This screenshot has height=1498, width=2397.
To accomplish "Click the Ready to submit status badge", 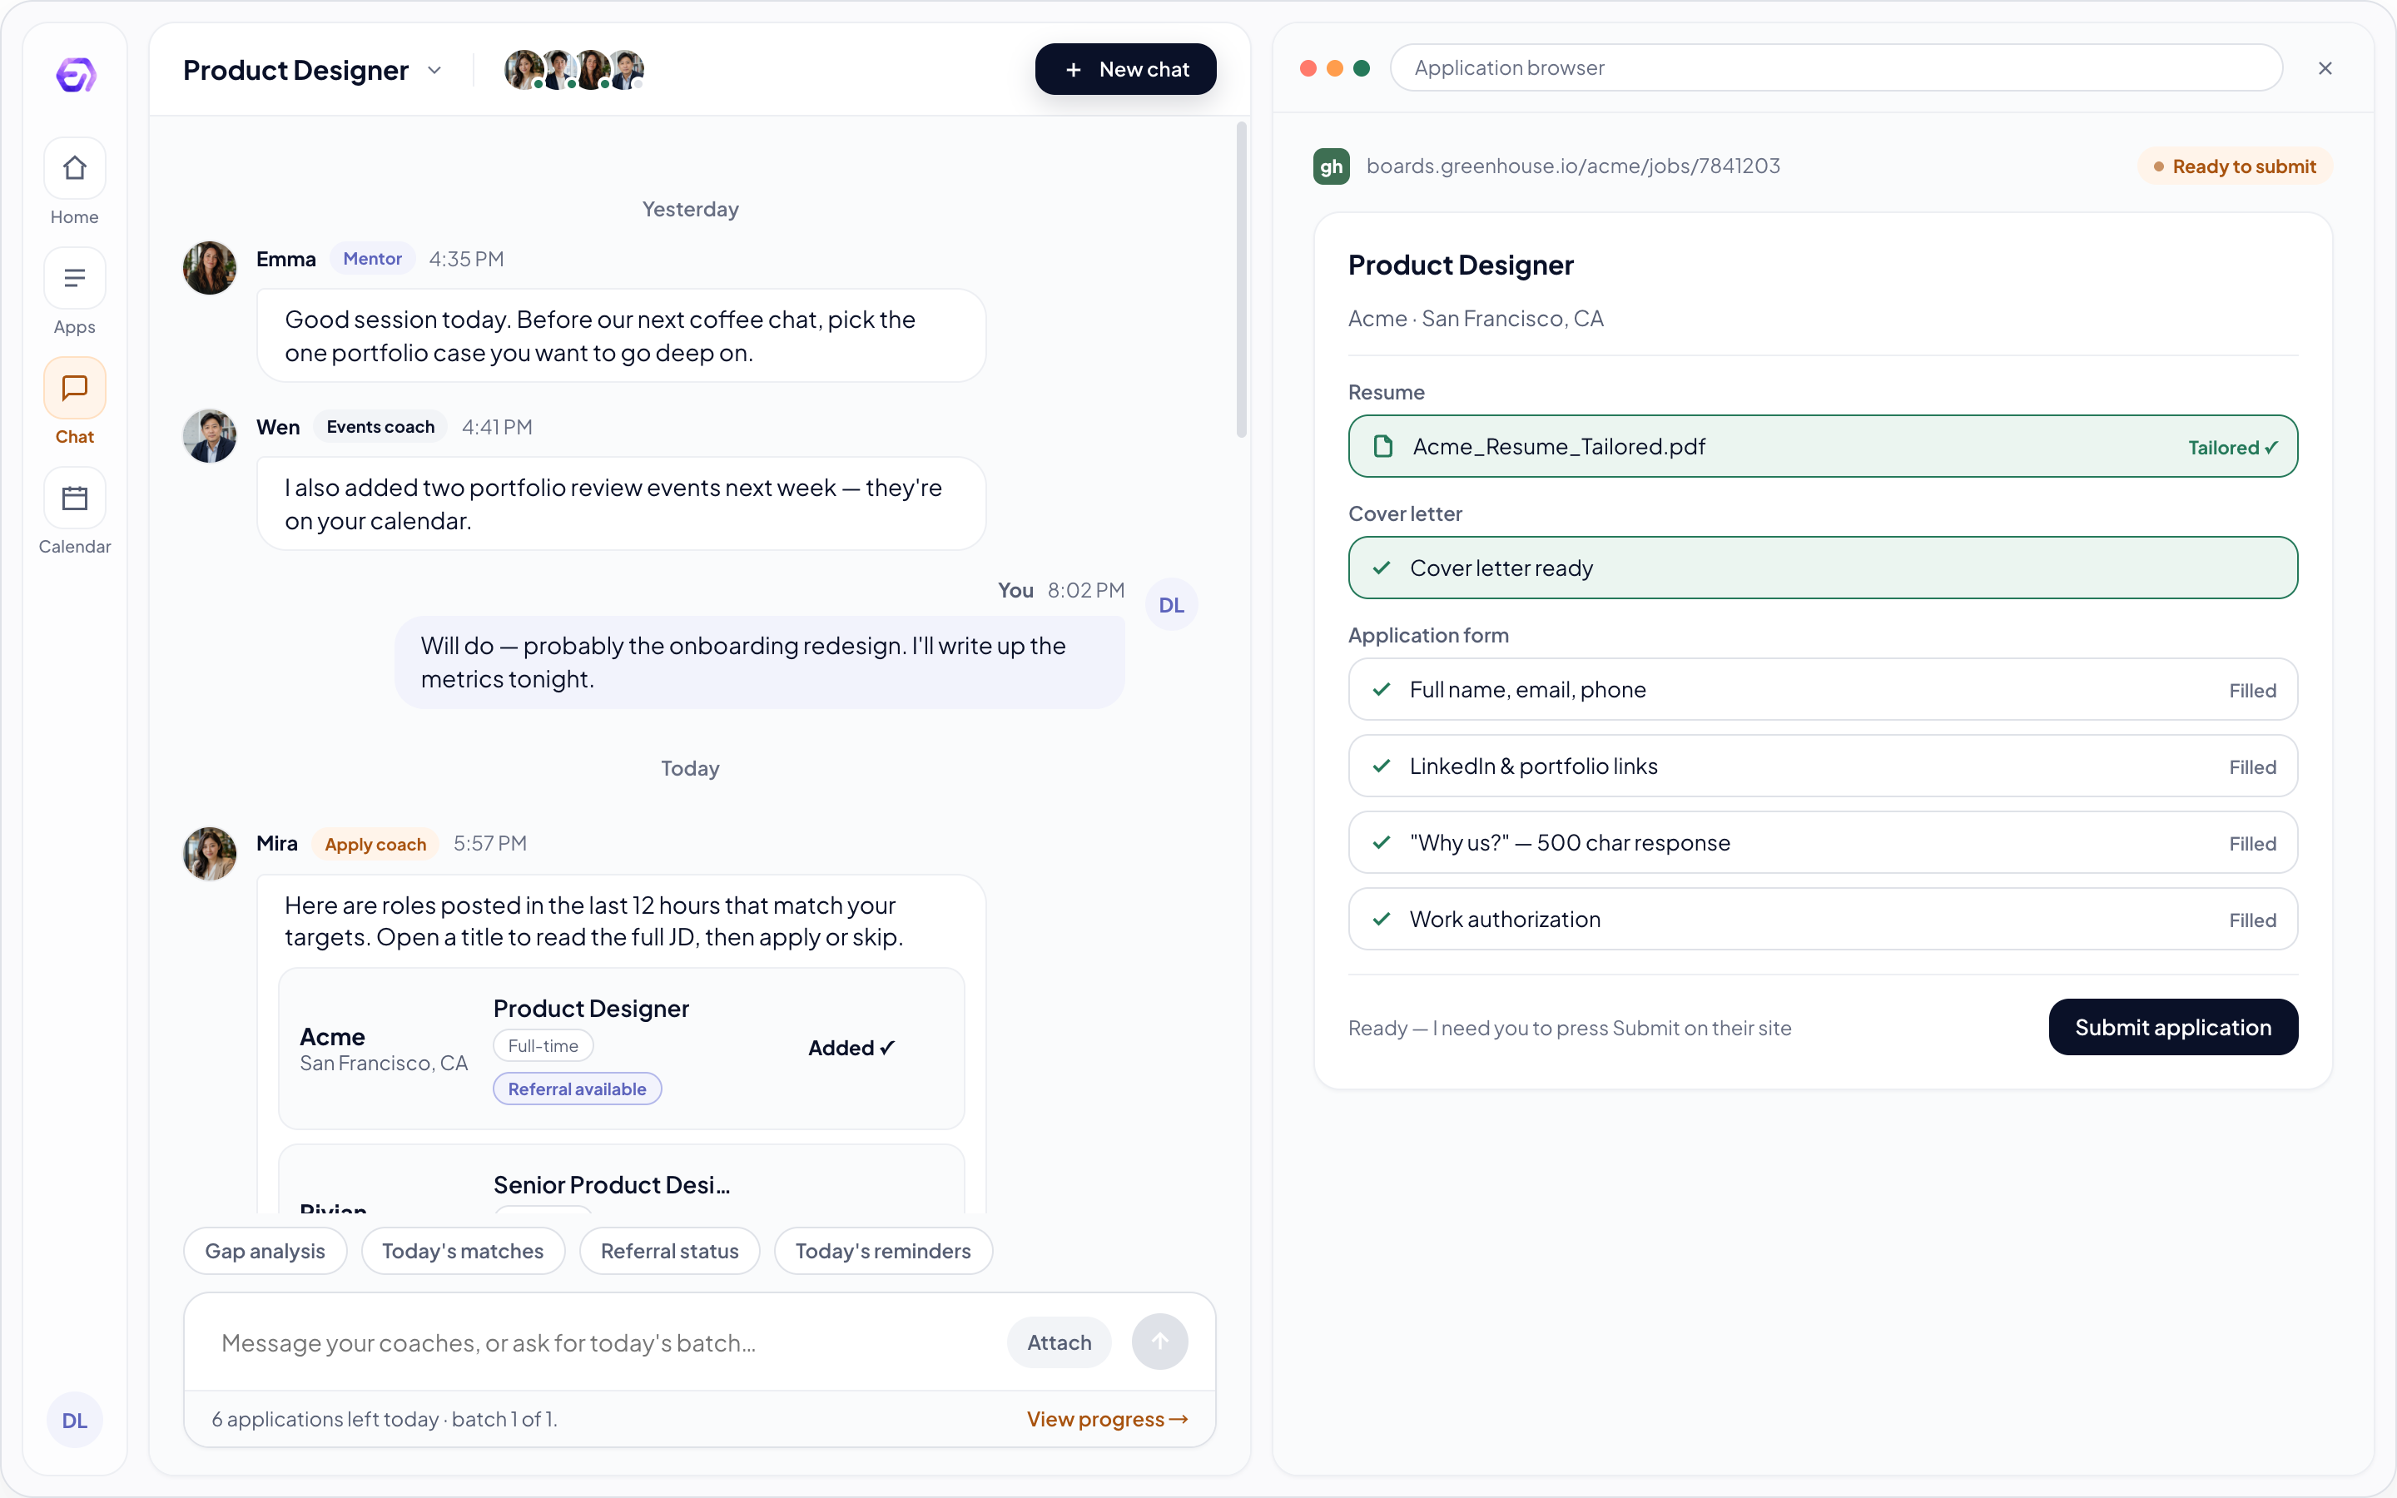I will tap(2235, 166).
